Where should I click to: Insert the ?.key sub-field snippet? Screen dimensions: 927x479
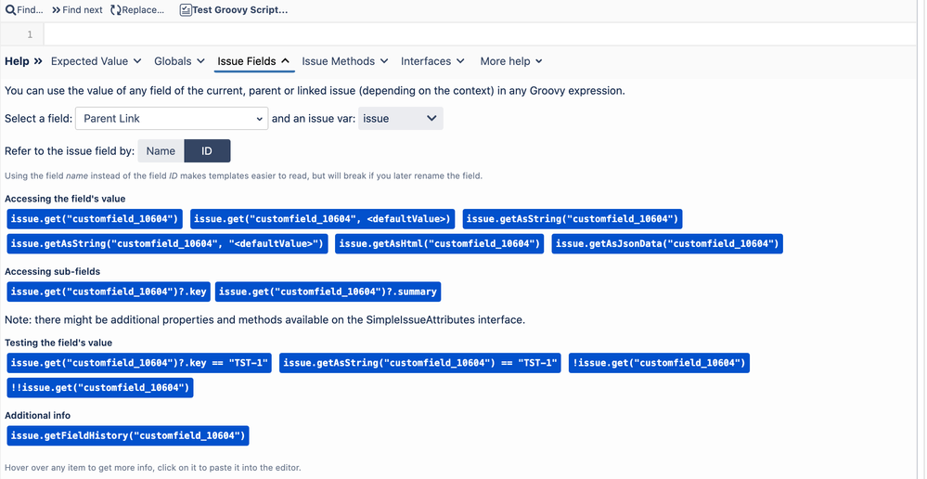tap(109, 291)
